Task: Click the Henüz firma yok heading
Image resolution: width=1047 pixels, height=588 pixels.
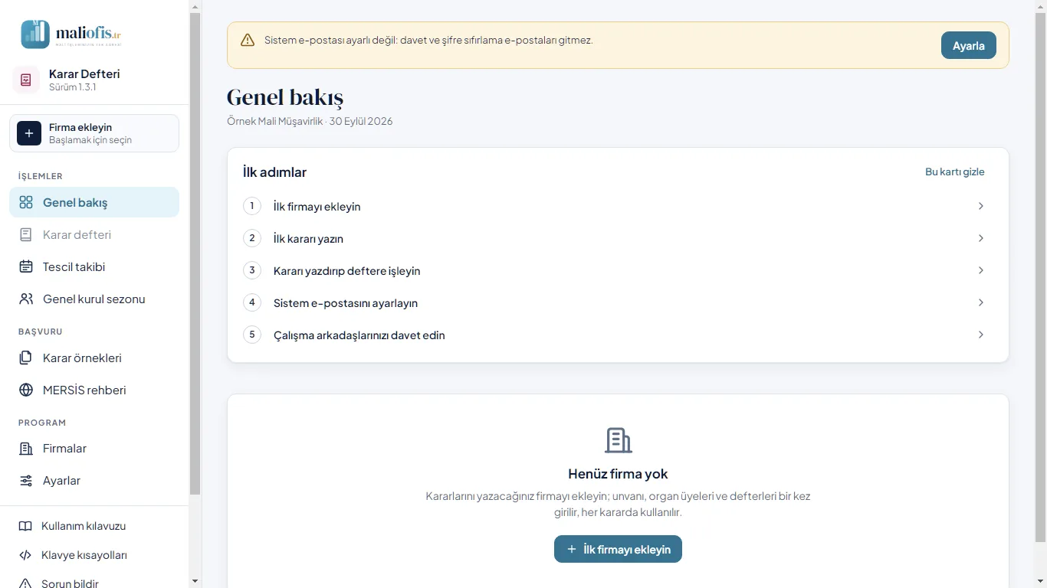Action: [618, 474]
